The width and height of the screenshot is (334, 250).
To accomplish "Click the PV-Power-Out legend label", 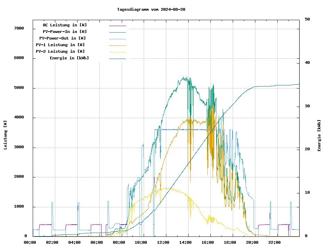I will point(63,38).
